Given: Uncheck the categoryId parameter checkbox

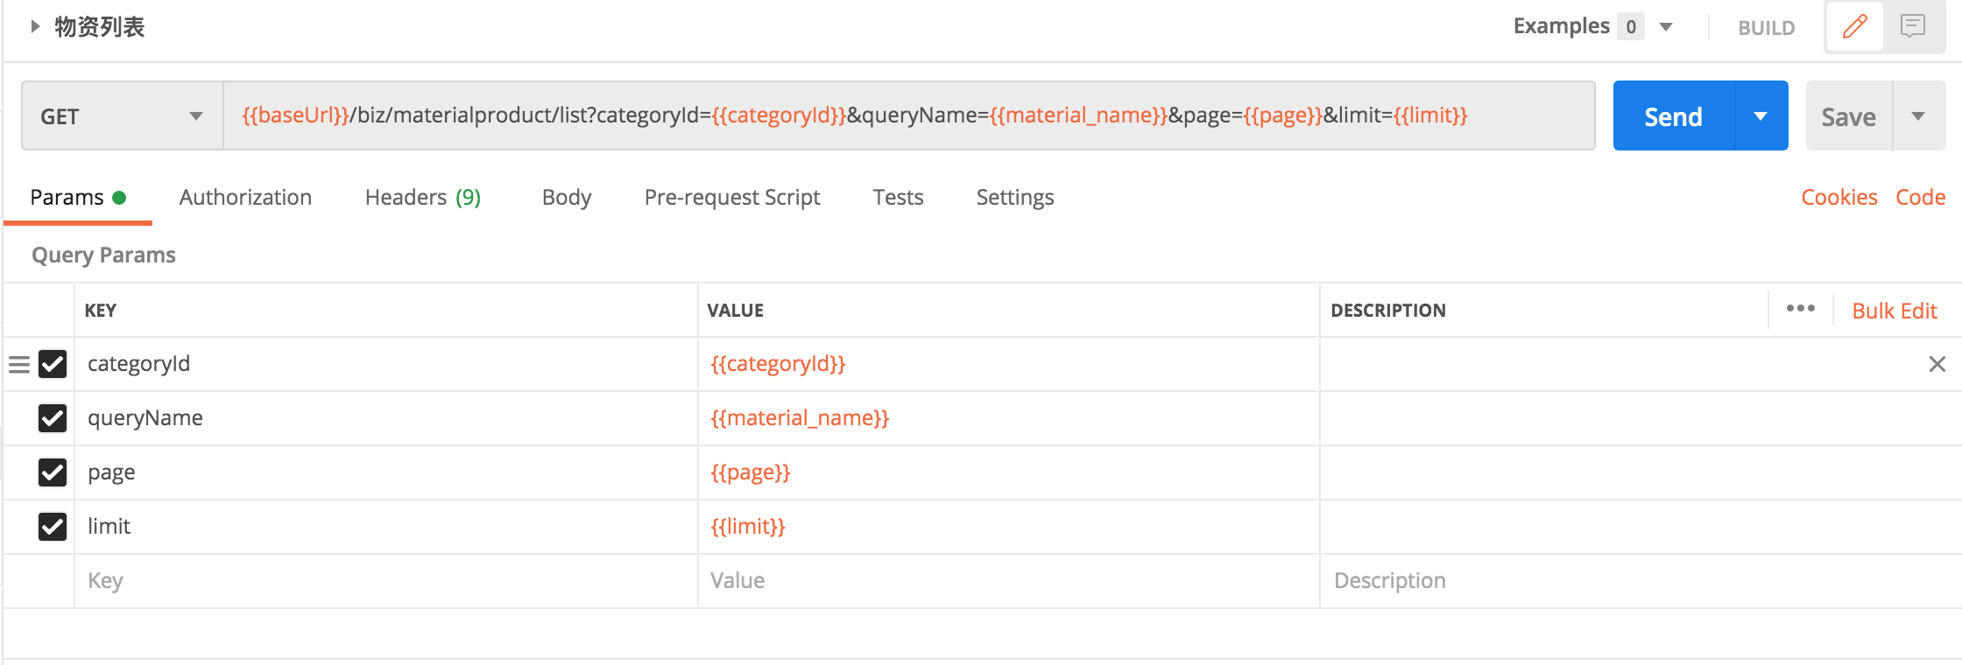Looking at the screenshot, I should (53, 364).
